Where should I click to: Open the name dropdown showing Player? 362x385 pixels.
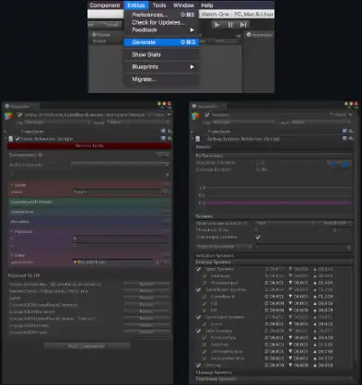[x=120, y=192]
